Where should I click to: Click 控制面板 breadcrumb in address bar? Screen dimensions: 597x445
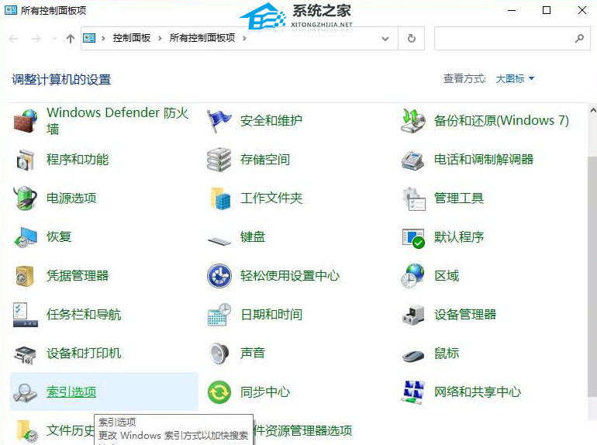[x=132, y=38]
